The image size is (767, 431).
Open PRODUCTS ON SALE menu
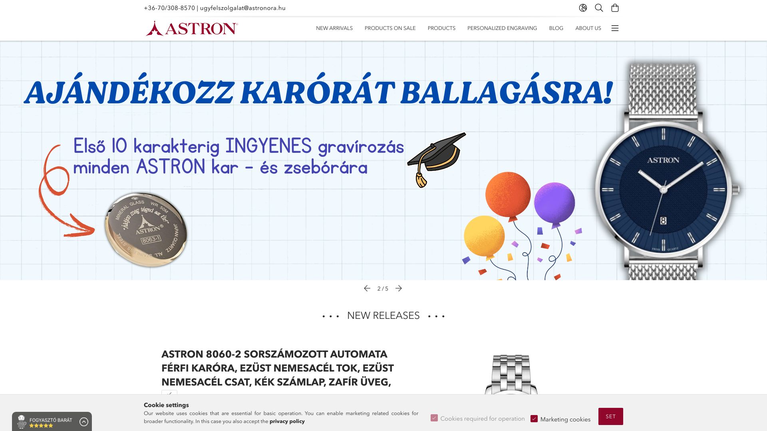[x=390, y=28]
